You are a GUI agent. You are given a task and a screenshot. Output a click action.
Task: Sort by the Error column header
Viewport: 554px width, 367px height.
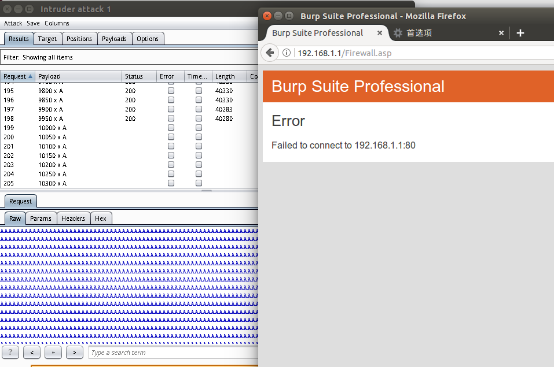(x=170, y=76)
